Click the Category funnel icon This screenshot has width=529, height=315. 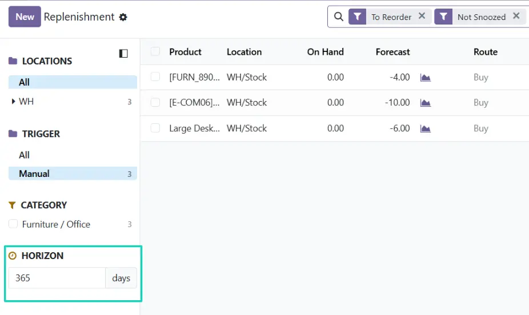point(12,205)
